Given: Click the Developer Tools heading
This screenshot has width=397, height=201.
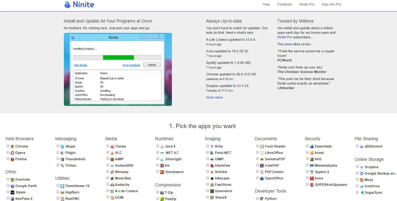Looking at the screenshot, I should [270, 191].
